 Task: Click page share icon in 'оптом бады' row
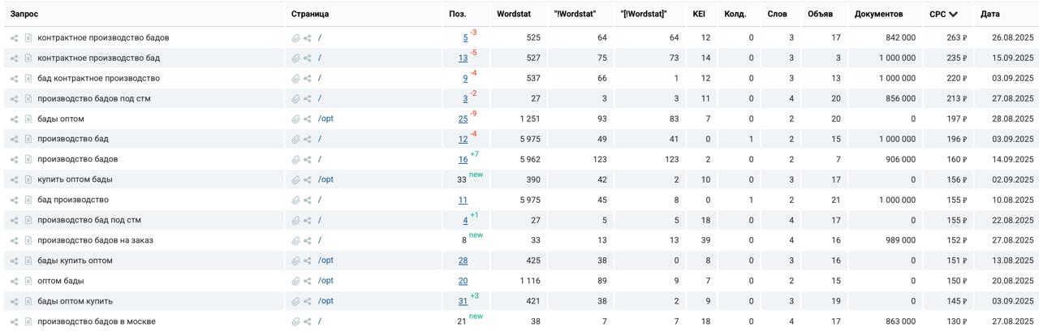(x=308, y=282)
